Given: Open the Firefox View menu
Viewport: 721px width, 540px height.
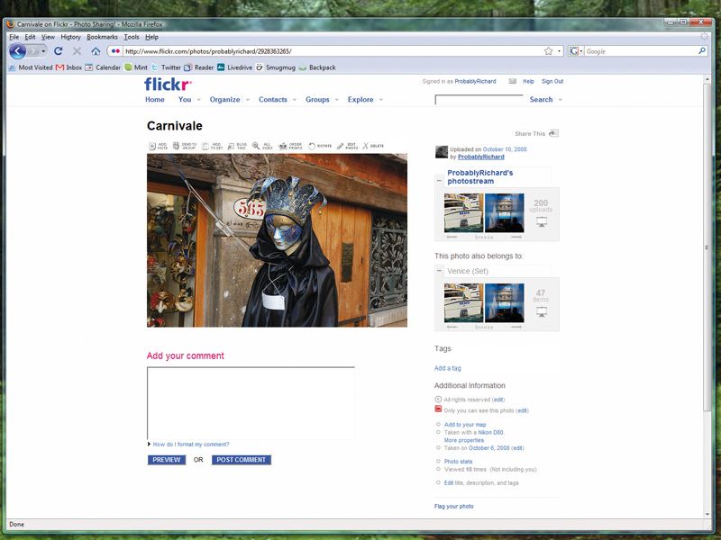Looking at the screenshot, I should pos(48,37).
